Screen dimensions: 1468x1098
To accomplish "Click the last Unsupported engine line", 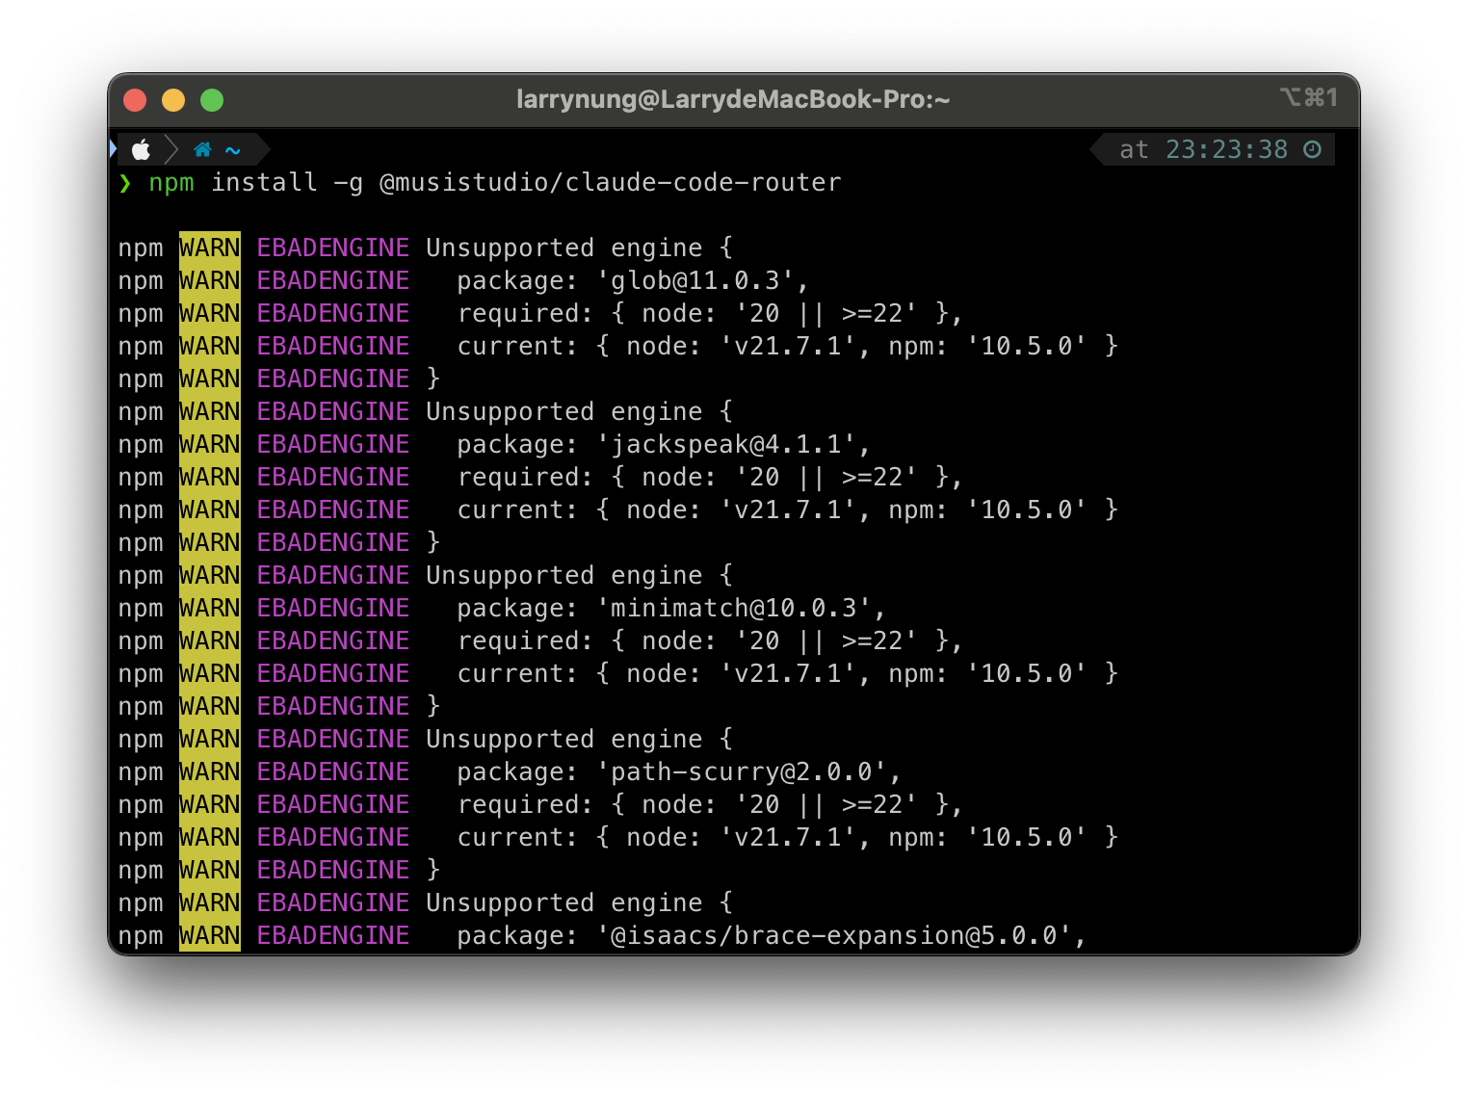I will pyautogui.click(x=580, y=902).
